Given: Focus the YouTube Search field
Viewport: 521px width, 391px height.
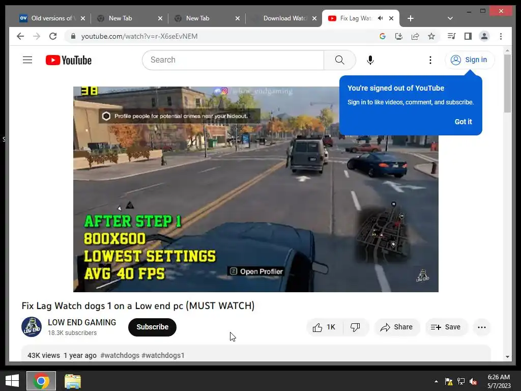Looking at the screenshot, I should [x=233, y=60].
